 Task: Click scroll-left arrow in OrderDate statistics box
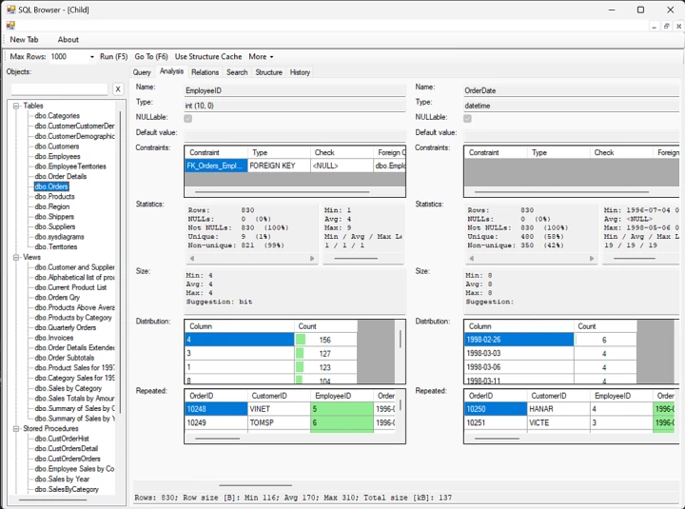[471, 258]
